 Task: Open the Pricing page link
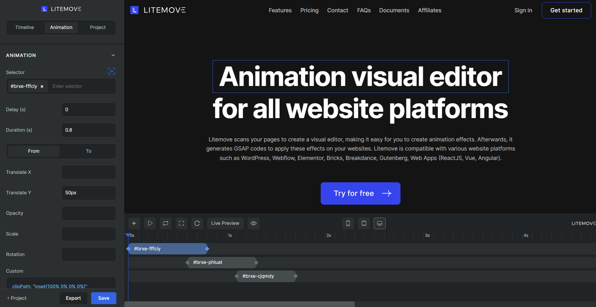(309, 10)
